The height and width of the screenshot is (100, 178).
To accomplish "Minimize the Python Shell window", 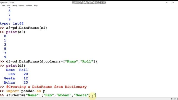I will click(x=167, y=2).
